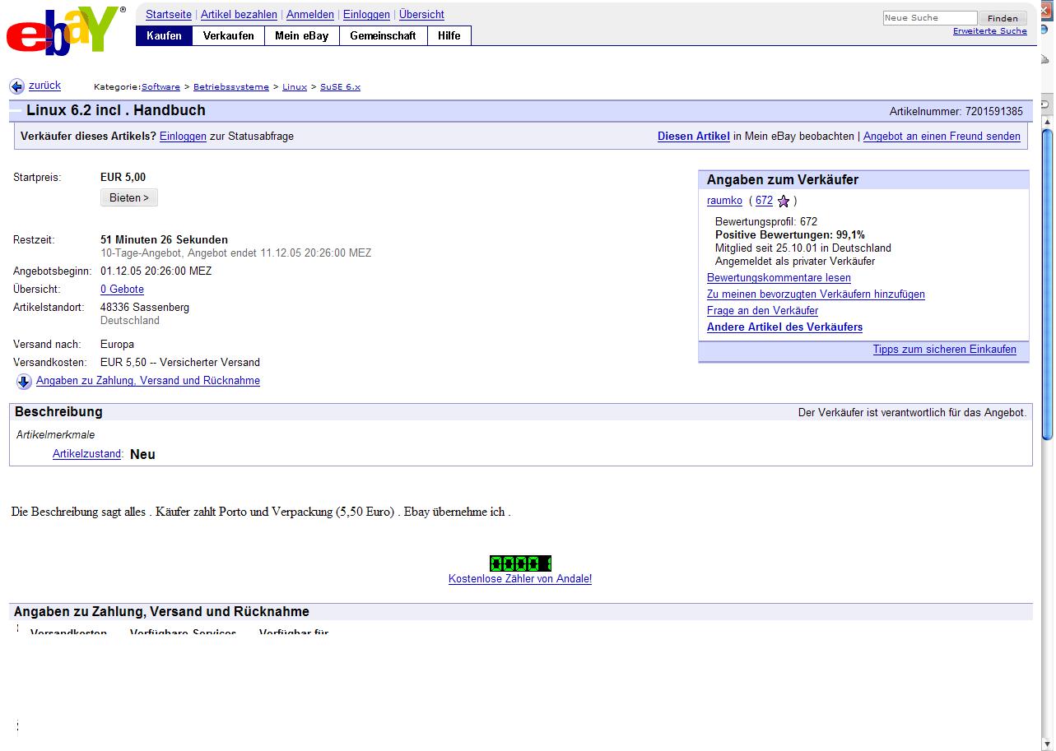Image resolution: width=1056 pixels, height=751 pixels.
Task: Open the Übersicht link in header
Action: [x=421, y=15]
